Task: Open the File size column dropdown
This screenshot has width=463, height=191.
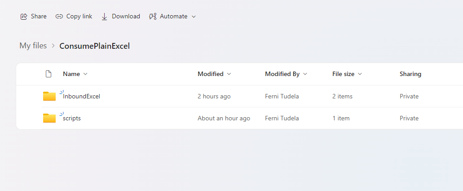Action: [360, 74]
